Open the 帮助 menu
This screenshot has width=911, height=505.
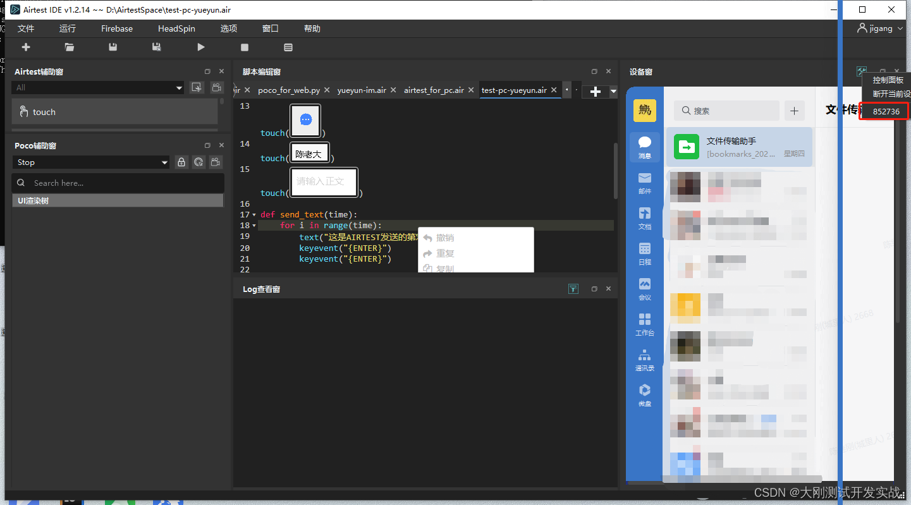pos(312,28)
